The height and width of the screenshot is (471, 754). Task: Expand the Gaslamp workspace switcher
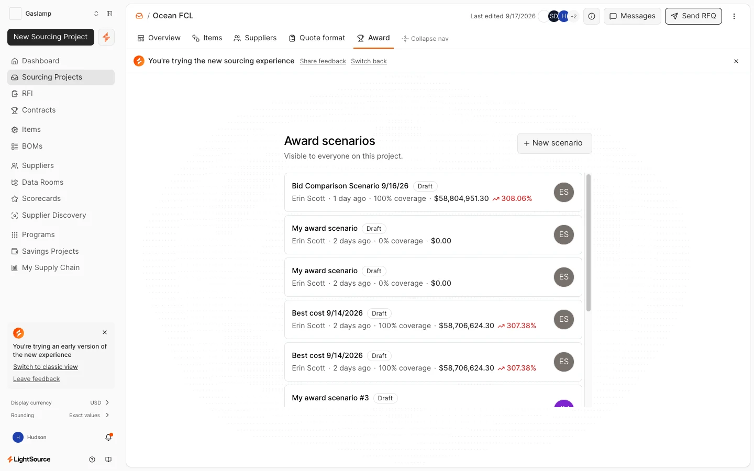pos(96,14)
